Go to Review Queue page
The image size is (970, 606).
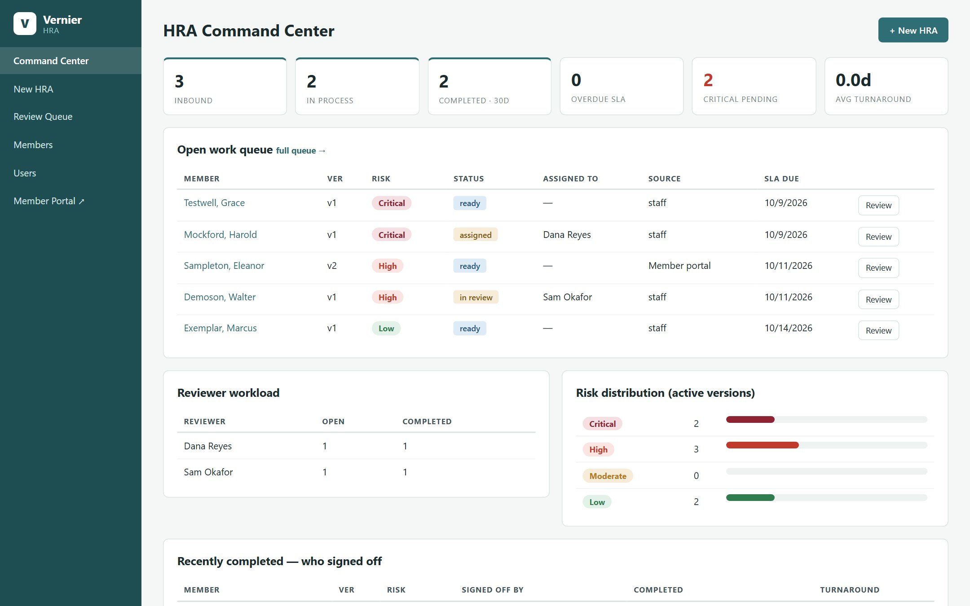click(71, 117)
